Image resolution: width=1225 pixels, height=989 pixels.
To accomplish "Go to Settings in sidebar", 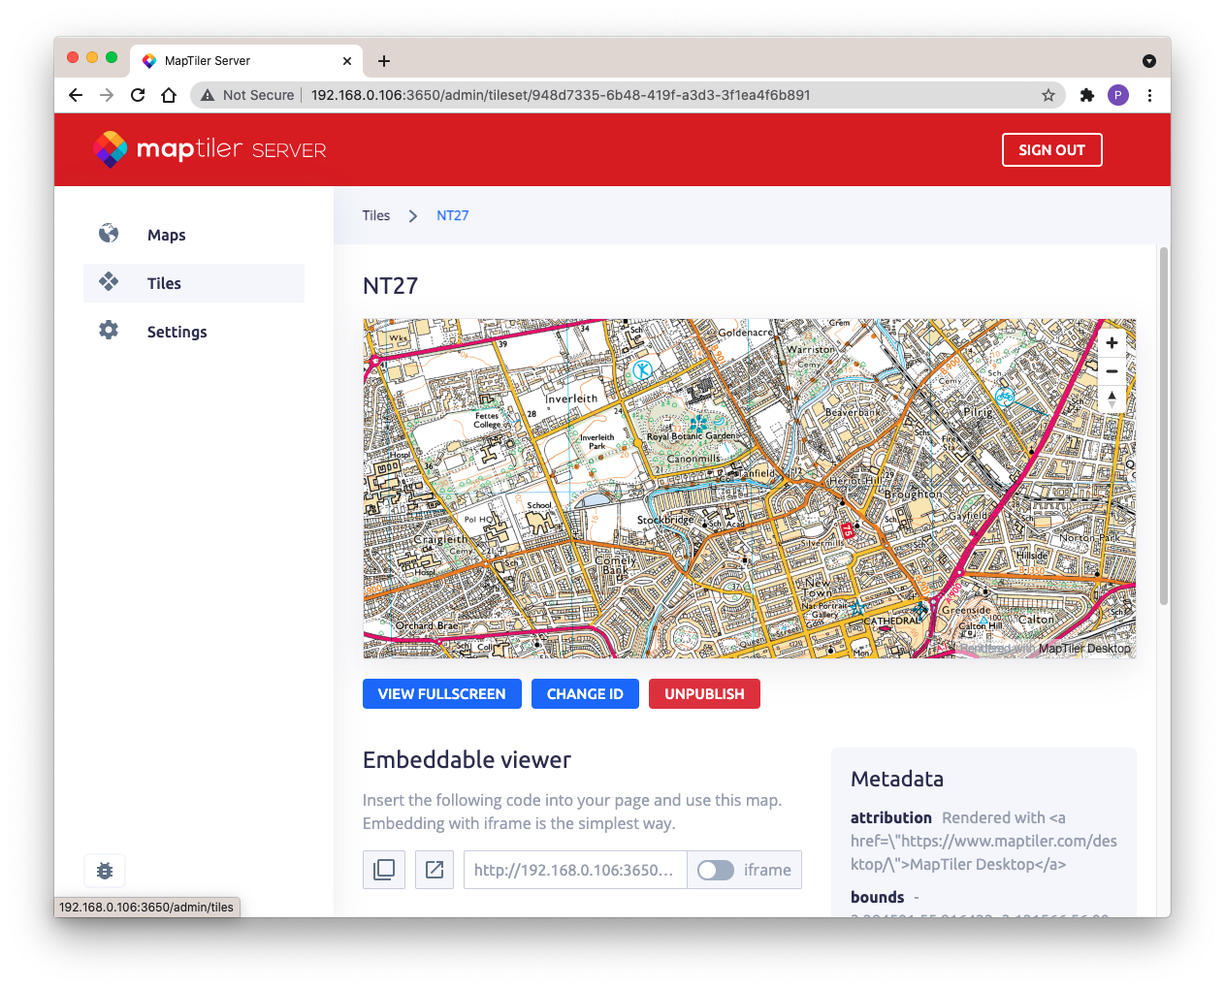I will pos(177,332).
